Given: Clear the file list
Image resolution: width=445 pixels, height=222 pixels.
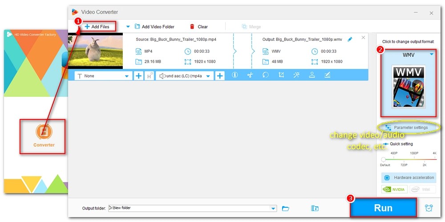Looking at the screenshot, I should 198,27.
